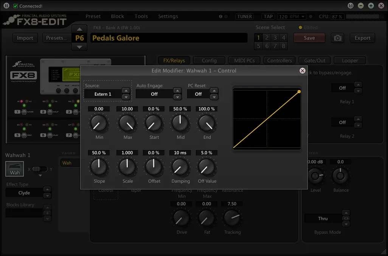Screen dimensions: 388x256
Task: Uncheck the Connected checkbox
Action: click(x=16, y=6)
